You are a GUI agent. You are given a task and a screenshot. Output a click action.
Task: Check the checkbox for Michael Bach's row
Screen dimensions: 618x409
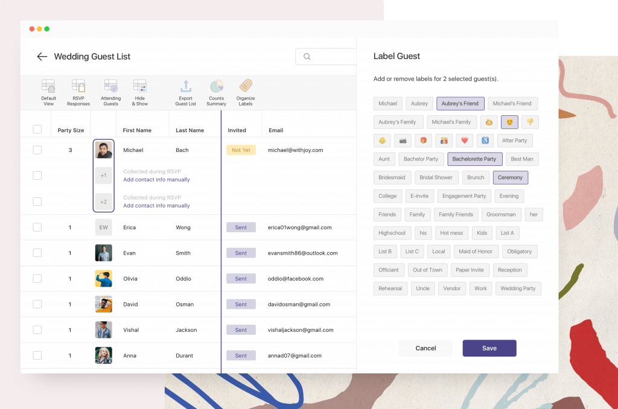[37, 150]
